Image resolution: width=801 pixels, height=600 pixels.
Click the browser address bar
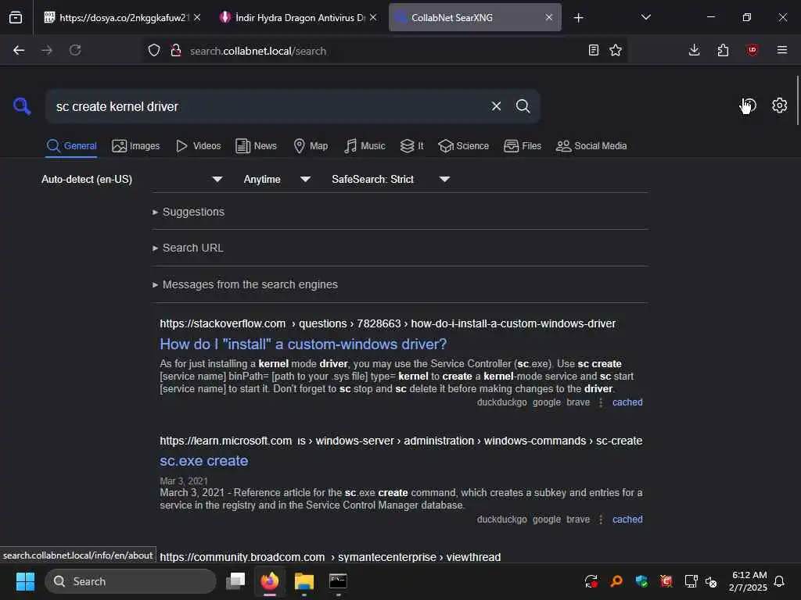click(x=383, y=51)
